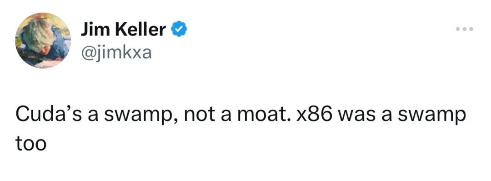Viewport: 491px width, 181px height.
Task: Open the @jimkxa handle link
Action: (x=116, y=54)
